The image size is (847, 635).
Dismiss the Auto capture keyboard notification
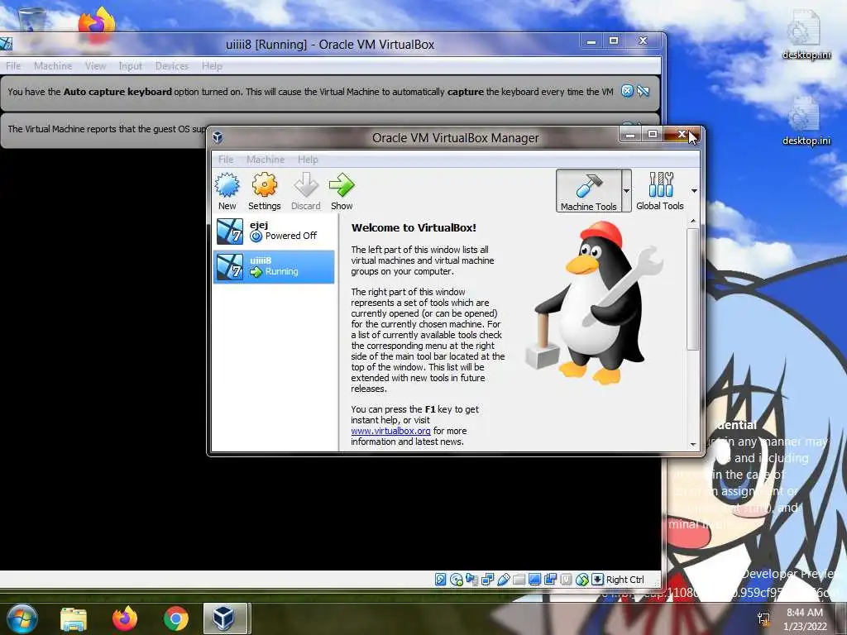pyautogui.click(x=627, y=91)
